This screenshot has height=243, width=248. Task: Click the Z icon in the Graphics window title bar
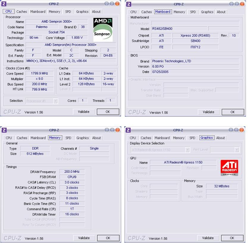pyautogui.click(x=128, y=130)
